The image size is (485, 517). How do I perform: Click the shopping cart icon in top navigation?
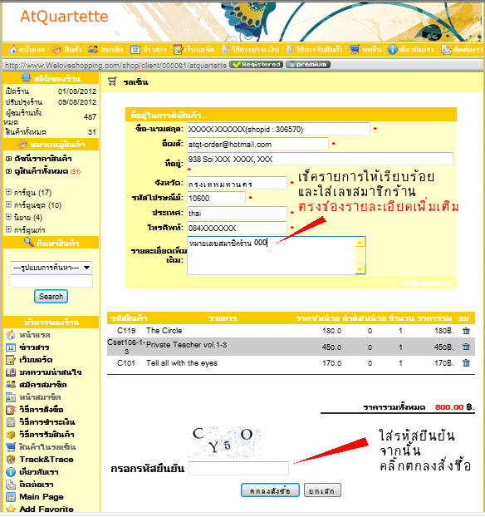point(355,50)
